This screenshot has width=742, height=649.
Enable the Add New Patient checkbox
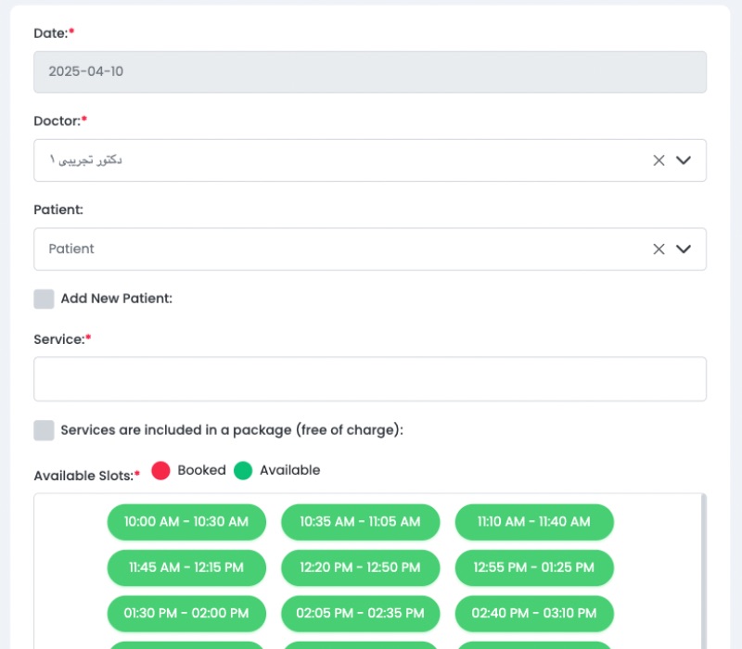44,299
